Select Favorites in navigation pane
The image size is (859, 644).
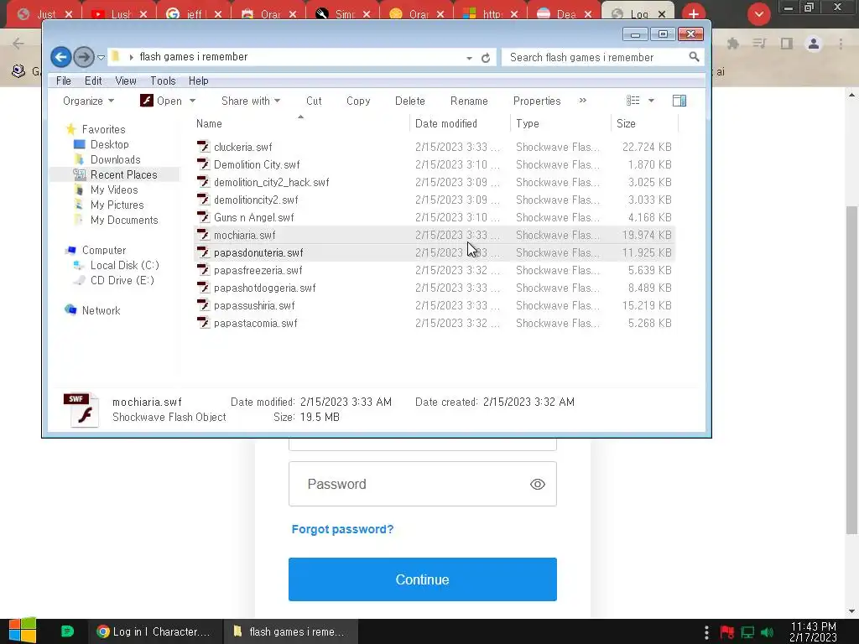(96, 130)
